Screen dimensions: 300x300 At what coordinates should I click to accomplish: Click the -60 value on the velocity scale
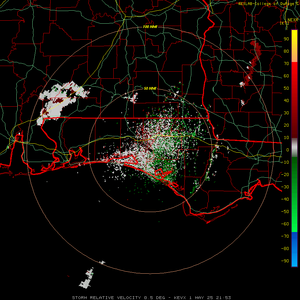285,224
